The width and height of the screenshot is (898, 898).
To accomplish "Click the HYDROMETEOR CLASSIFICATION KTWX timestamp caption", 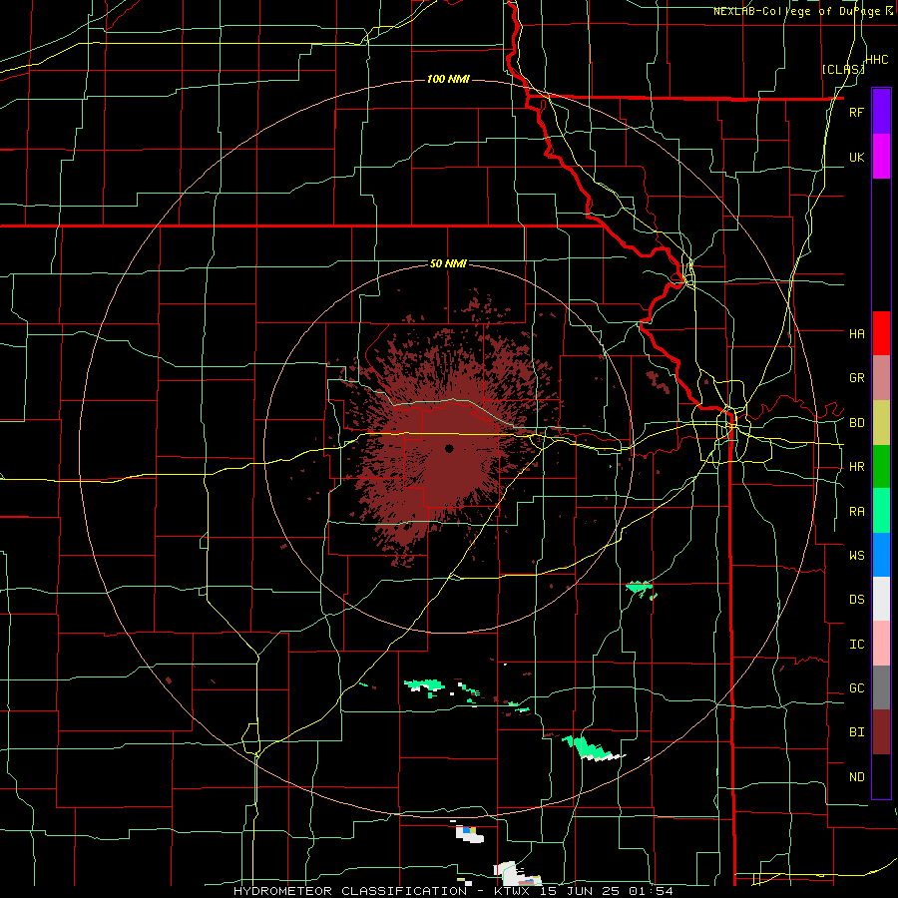I will 453,891.
